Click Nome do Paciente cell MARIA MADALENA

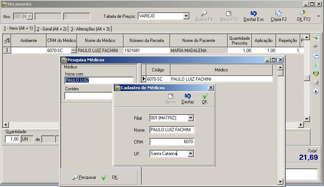[x=199, y=50]
